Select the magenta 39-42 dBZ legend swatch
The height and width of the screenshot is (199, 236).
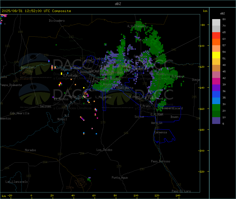click(216, 81)
